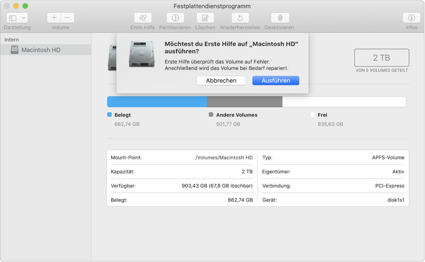425x262 pixels.
Task: Open the Partitionieren pie icon
Action: [x=175, y=18]
